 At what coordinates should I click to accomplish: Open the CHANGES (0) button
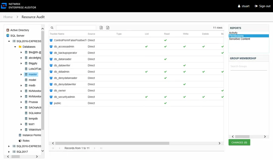click(239, 142)
